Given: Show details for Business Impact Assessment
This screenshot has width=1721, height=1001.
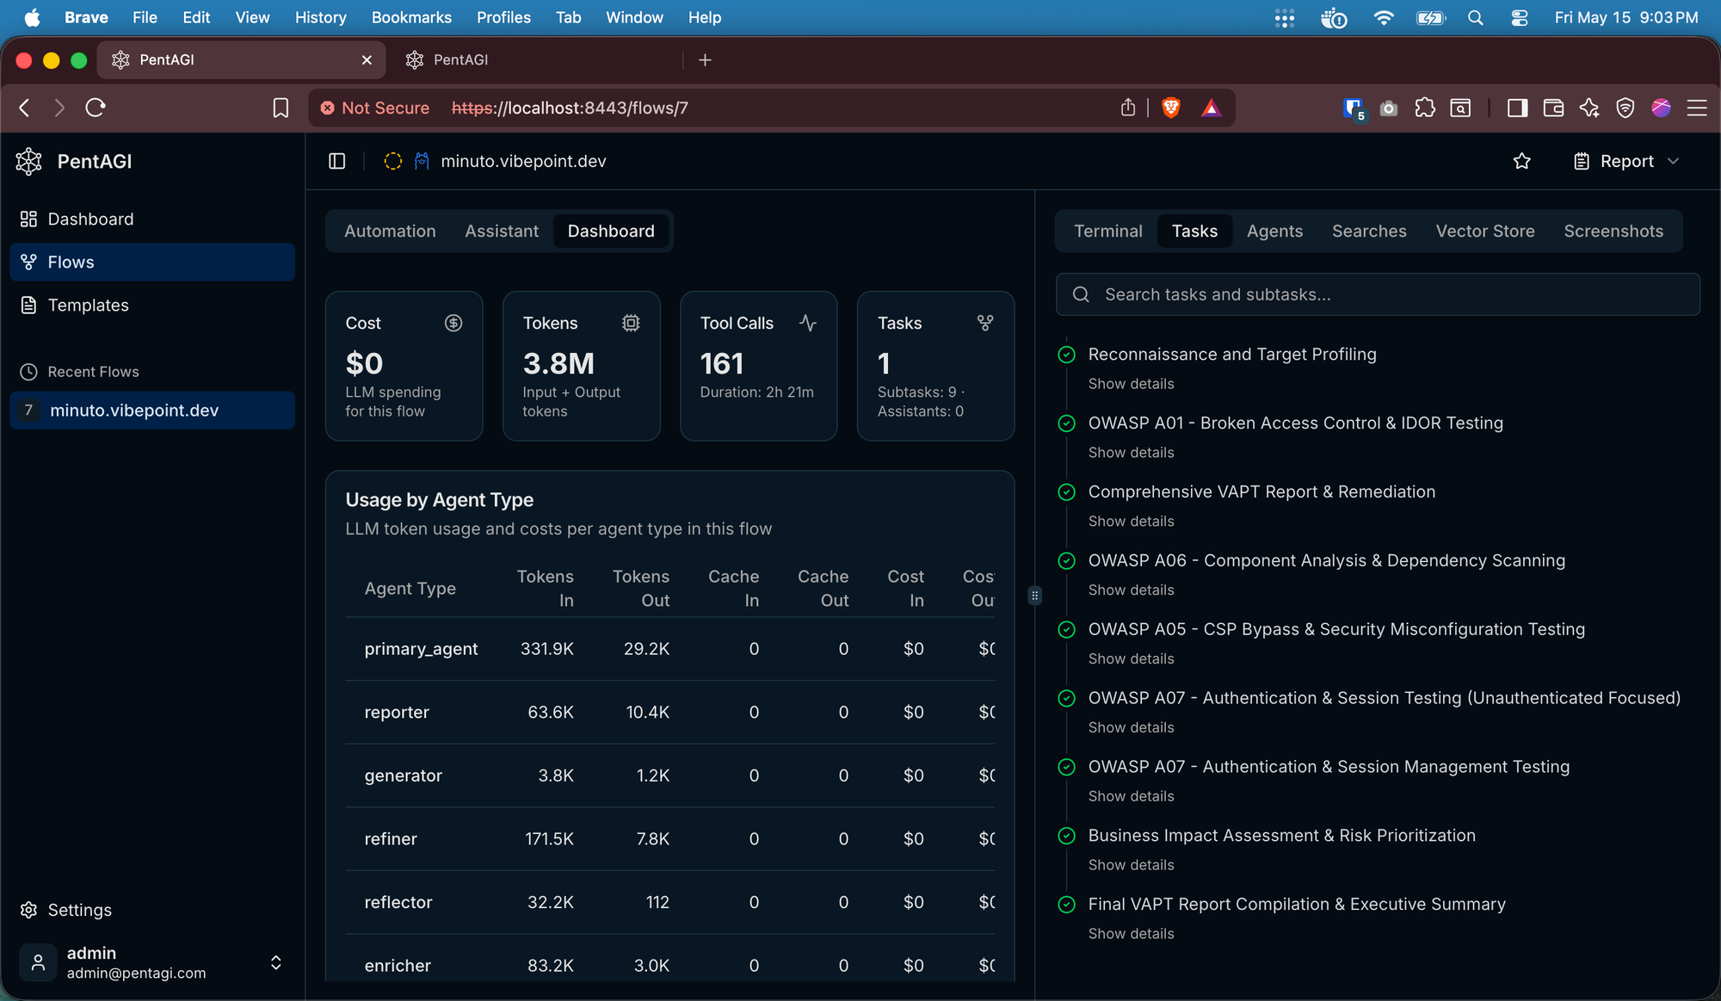Looking at the screenshot, I should (x=1131, y=865).
